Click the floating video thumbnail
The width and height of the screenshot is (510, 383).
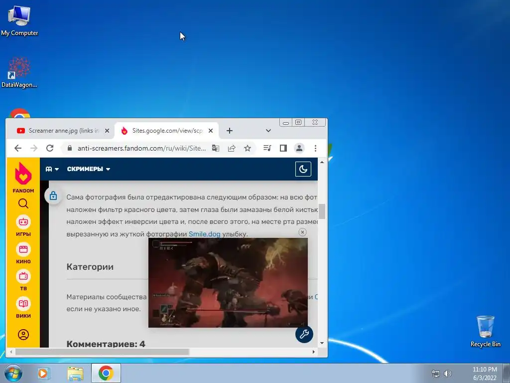(228, 282)
